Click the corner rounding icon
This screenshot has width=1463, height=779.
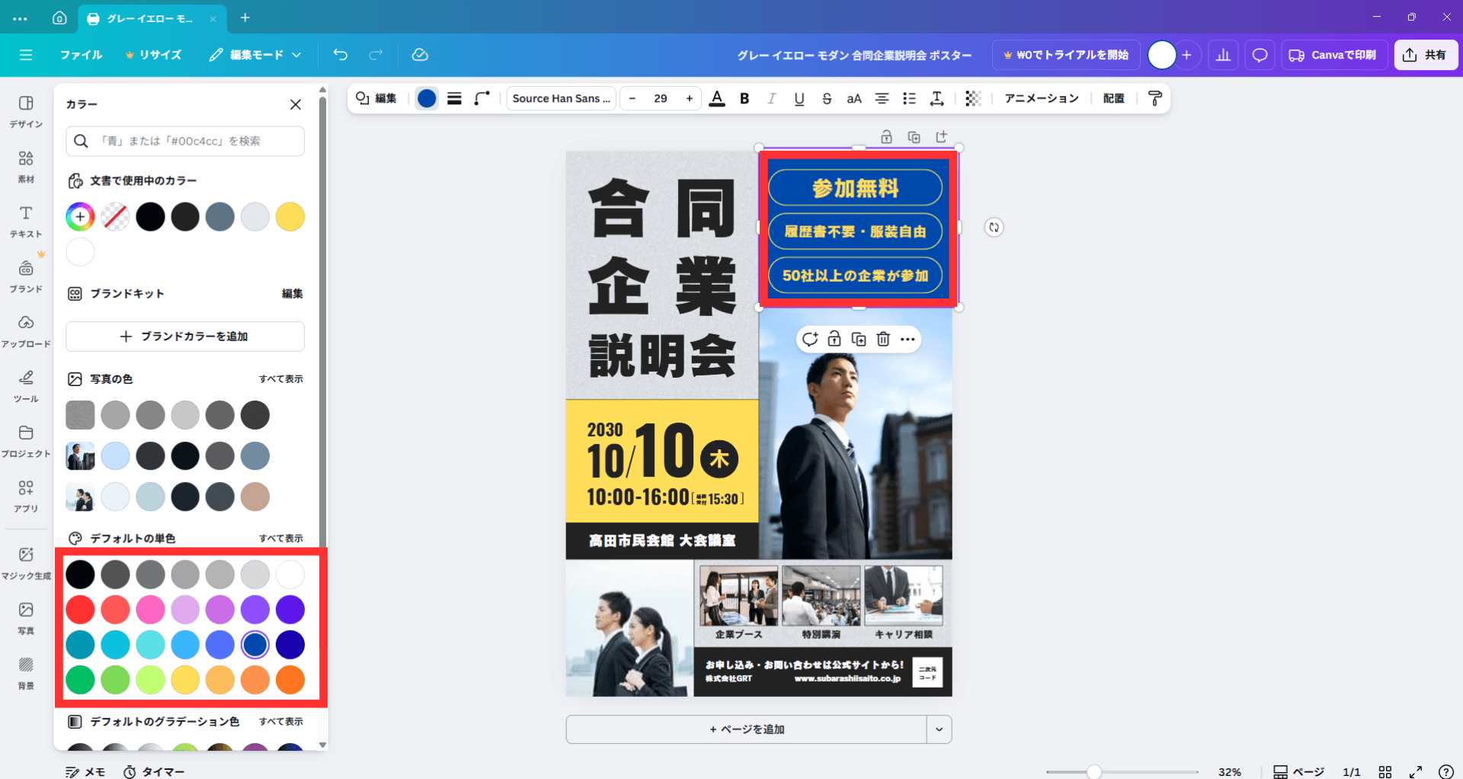pos(482,98)
